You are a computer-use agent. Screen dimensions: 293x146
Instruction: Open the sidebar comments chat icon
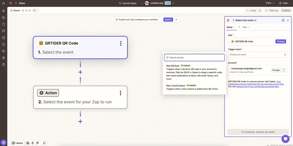pyautogui.click(x=4, y=31)
